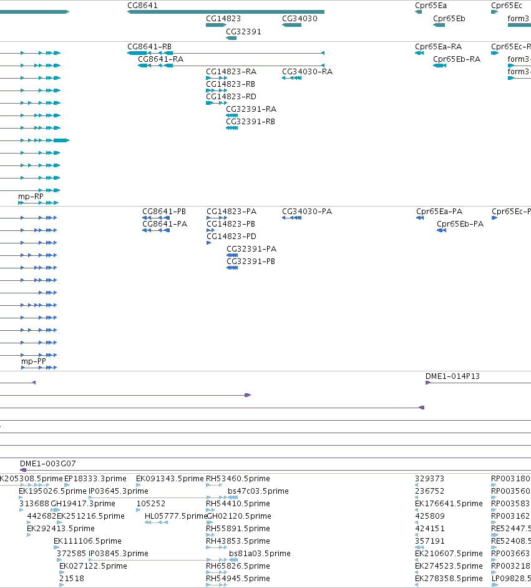Click EST bs47c03.5prime
The width and height of the screenshot is (531, 588).
coord(258,491)
